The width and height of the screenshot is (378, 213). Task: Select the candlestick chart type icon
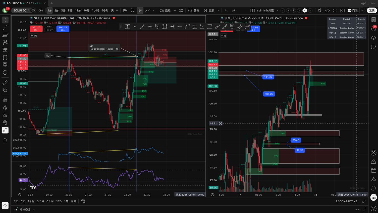coord(140,11)
